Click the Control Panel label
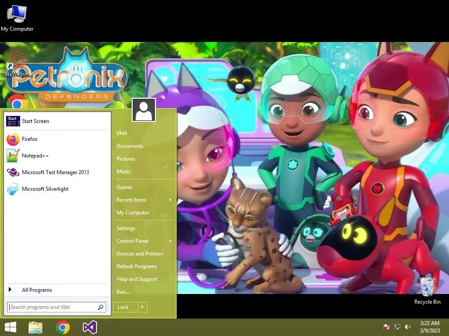The image size is (449, 336). (x=132, y=241)
